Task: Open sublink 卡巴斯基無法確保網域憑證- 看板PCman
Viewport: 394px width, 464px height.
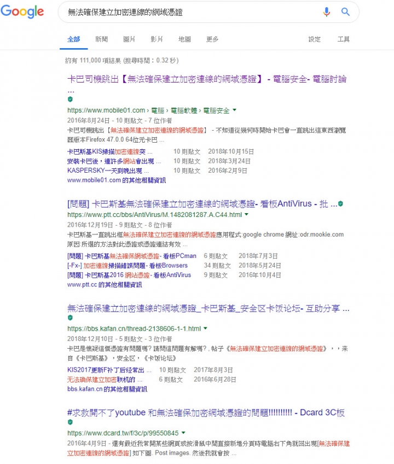Action: 131,256
